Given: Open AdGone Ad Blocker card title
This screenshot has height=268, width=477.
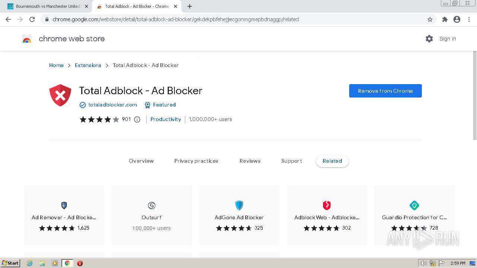Looking at the screenshot, I should click(x=239, y=217).
